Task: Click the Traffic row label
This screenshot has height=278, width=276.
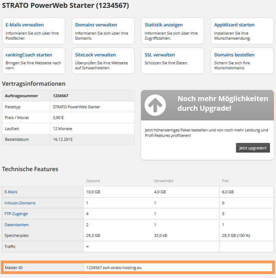Action: coord(10,247)
